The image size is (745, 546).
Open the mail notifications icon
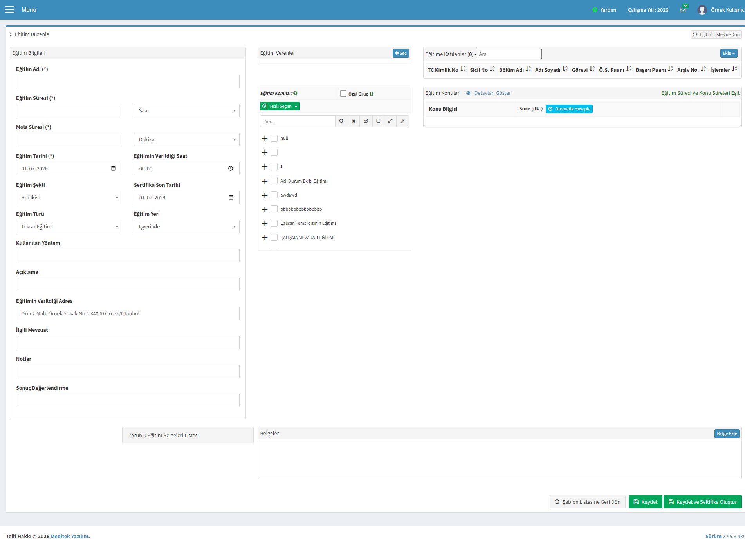point(683,10)
